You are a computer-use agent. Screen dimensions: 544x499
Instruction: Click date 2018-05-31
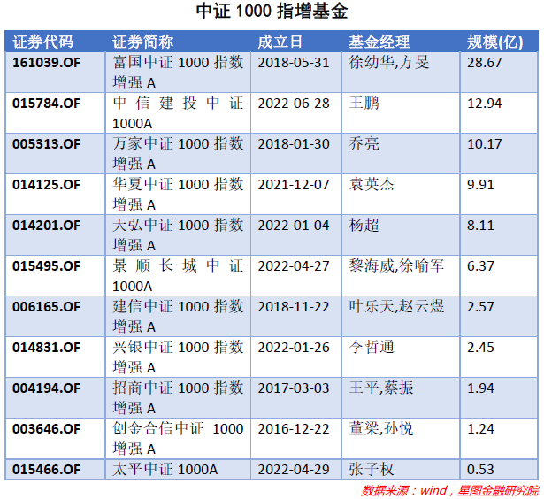click(x=294, y=63)
